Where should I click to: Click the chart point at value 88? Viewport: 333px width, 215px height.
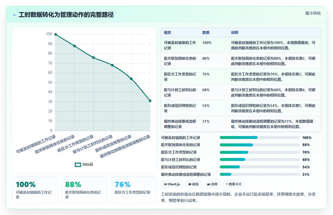(x=74, y=46)
